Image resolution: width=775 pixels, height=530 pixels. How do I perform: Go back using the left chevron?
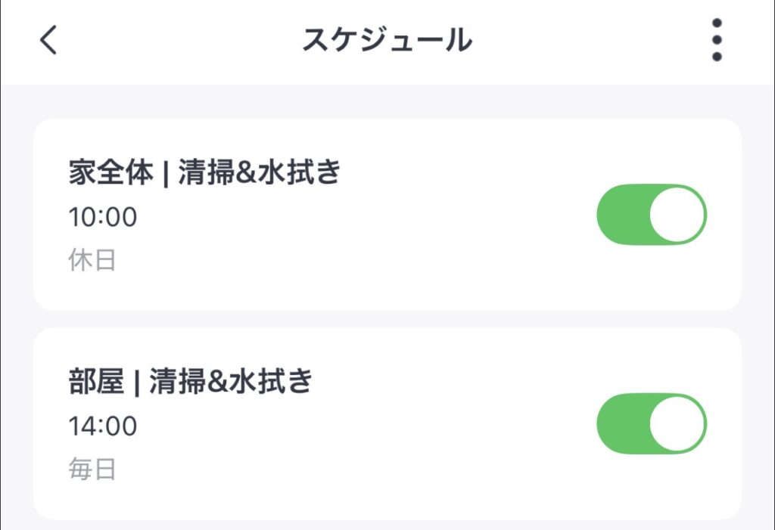click(48, 40)
